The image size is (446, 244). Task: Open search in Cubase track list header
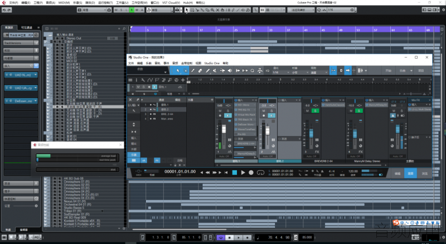pyautogui.click(x=124, y=28)
